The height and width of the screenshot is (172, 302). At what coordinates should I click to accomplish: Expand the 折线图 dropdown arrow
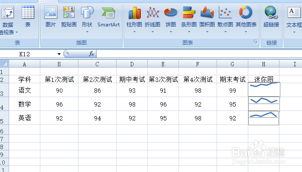click(153, 32)
